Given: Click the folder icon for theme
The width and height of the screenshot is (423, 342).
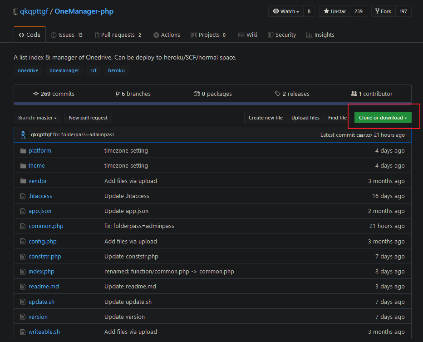Looking at the screenshot, I should tap(23, 166).
